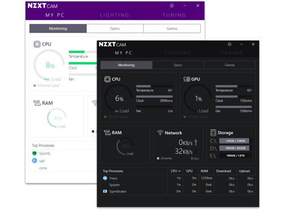Screen dimensions: 283x210
Task: Click CPU Clock value 3999MHz
Action: click(x=166, y=101)
